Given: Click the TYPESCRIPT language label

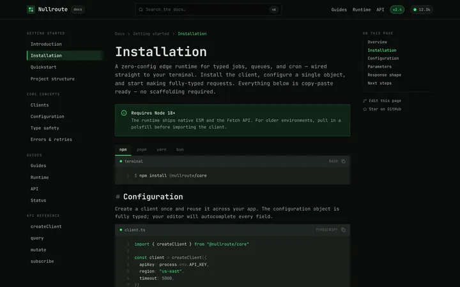Looking at the screenshot, I should 327,230.
